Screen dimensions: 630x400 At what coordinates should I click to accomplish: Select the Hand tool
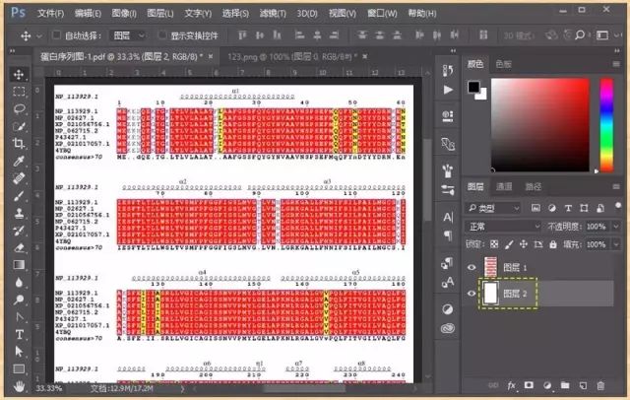tap(19, 386)
